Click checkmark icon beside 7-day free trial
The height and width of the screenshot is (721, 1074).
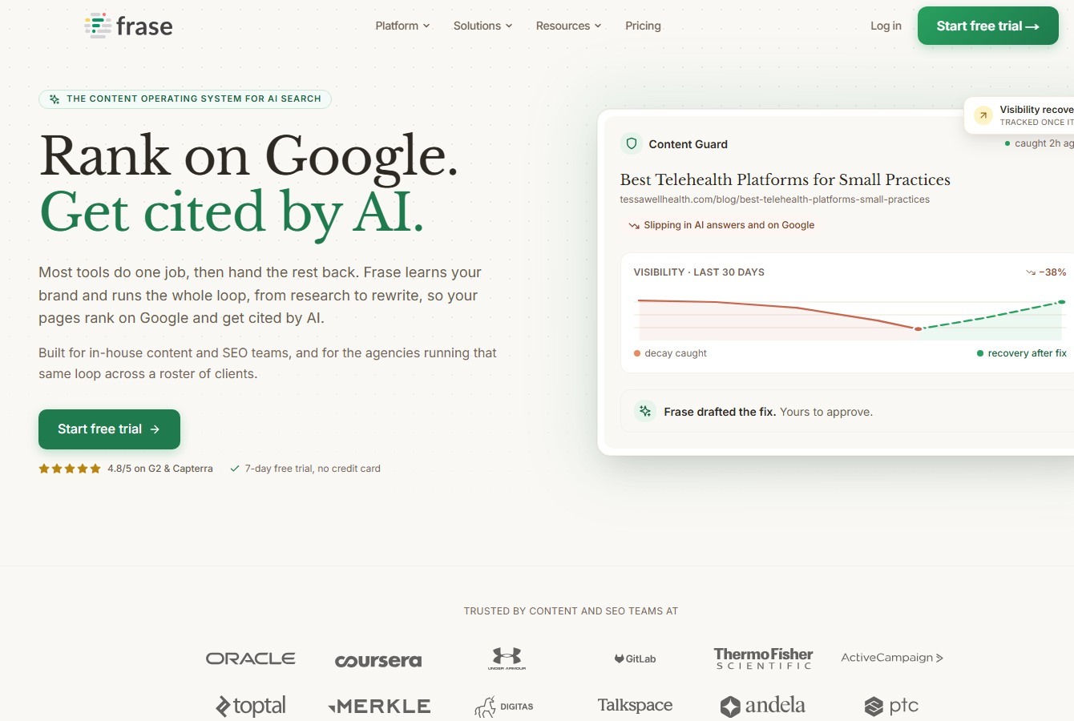pos(235,469)
